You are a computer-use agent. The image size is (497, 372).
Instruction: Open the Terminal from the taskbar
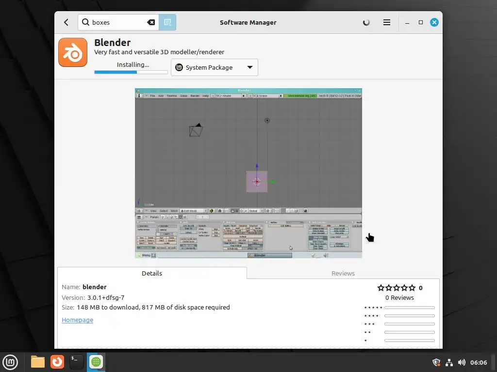click(77, 362)
